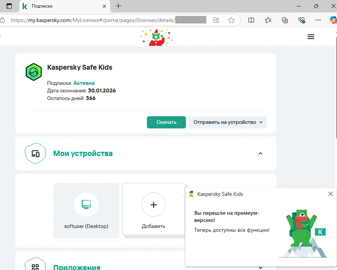Add this page to favorites star
The image size is (337, 270).
[x=231, y=20]
